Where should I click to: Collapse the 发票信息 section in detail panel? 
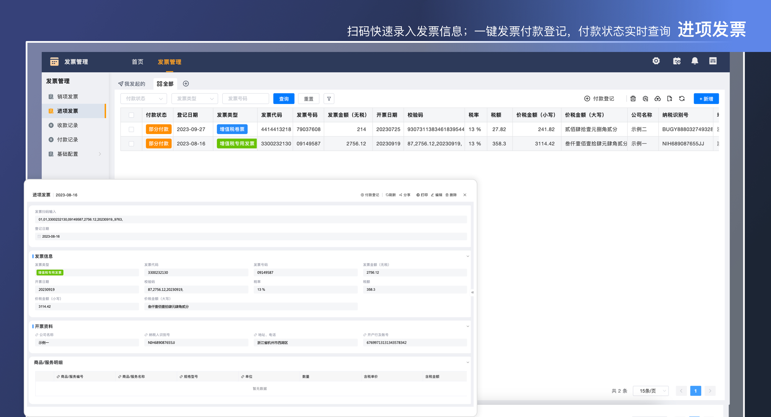coord(468,256)
